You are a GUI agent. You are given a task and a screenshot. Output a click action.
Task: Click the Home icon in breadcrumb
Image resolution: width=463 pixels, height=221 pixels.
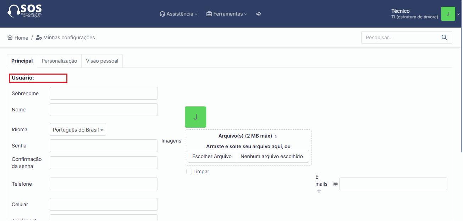click(x=10, y=37)
